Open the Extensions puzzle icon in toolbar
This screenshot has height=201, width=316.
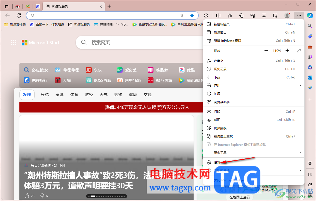tap(206, 15)
